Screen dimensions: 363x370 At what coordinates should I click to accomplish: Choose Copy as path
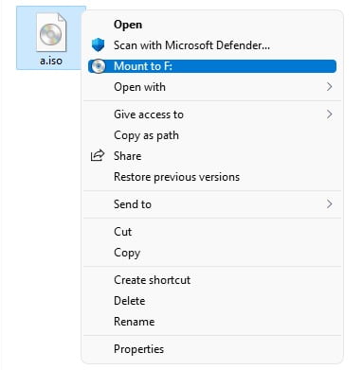pyautogui.click(x=212, y=135)
